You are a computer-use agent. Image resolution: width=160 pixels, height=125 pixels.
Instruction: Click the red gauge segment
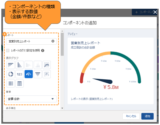coord(82,78)
